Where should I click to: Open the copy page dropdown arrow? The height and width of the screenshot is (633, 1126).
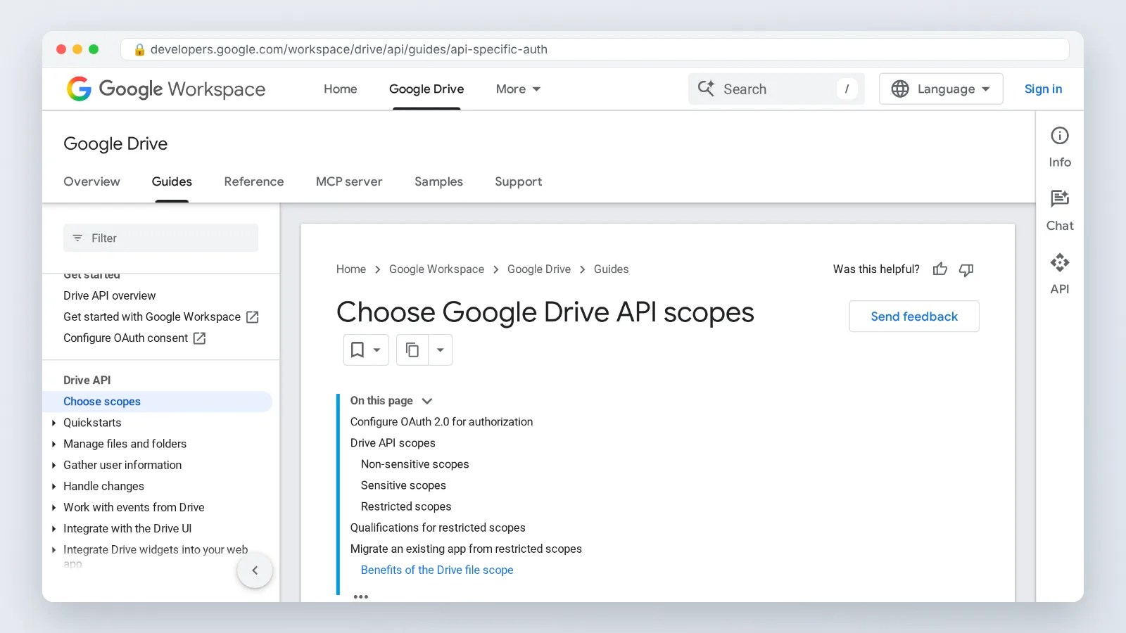pos(440,350)
